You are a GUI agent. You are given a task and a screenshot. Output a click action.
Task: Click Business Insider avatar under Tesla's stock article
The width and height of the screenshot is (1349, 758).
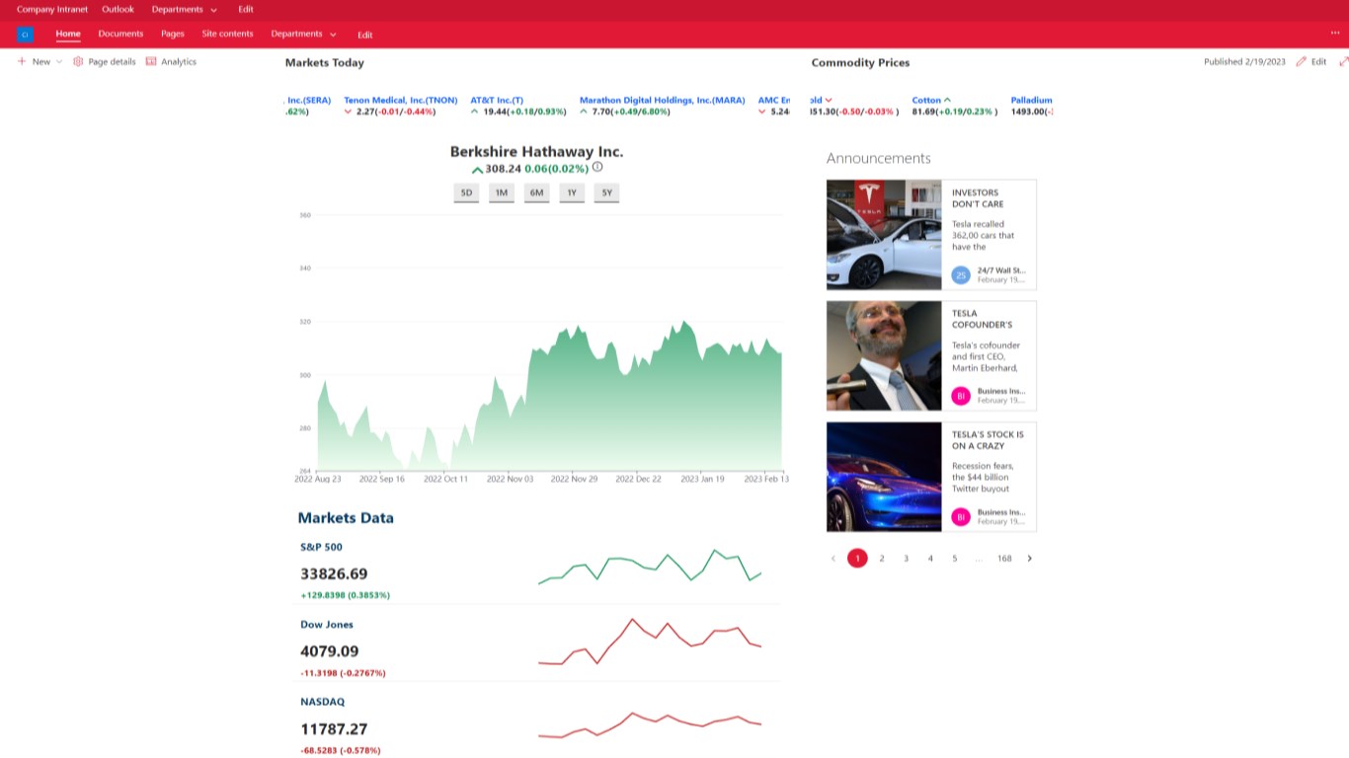pyautogui.click(x=961, y=516)
